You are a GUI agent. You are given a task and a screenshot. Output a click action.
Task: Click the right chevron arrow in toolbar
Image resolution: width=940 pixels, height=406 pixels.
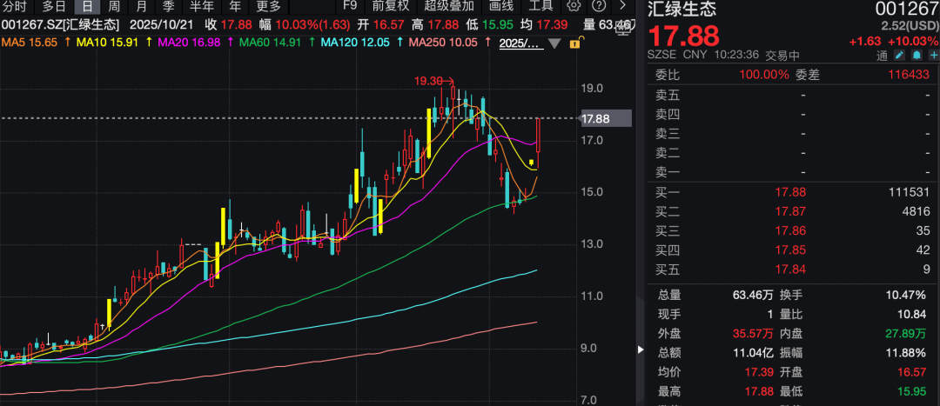[621, 6]
